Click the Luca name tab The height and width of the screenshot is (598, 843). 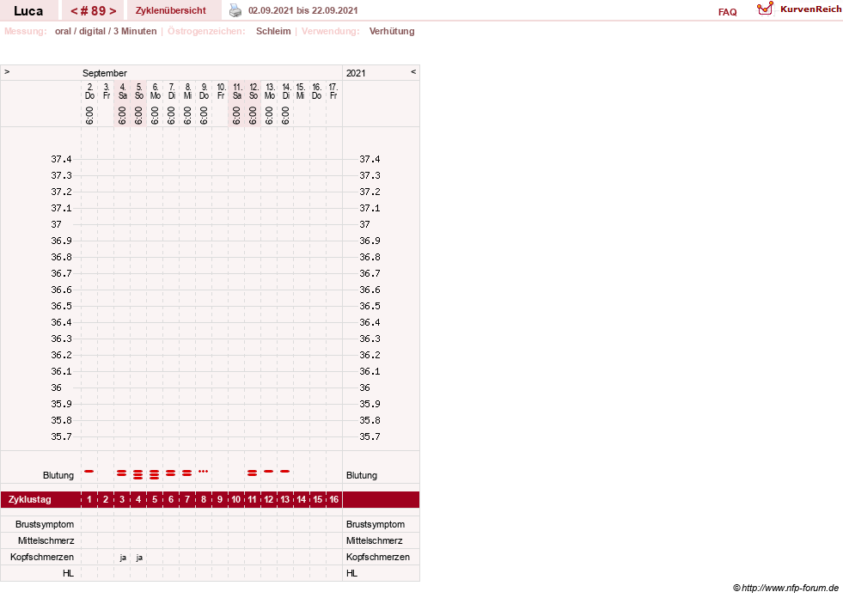click(x=28, y=11)
